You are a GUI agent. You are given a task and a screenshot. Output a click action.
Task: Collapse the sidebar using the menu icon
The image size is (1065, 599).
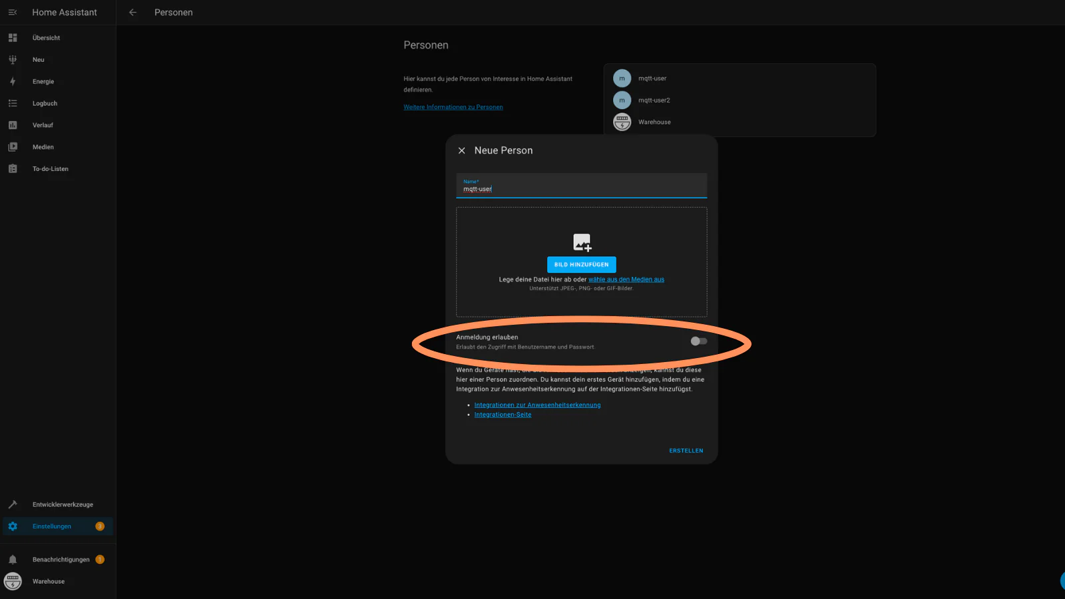coord(13,13)
